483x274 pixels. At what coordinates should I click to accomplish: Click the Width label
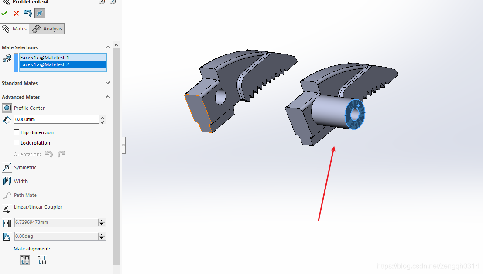pos(21,181)
